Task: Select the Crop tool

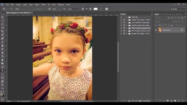Action: coord(2,31)
